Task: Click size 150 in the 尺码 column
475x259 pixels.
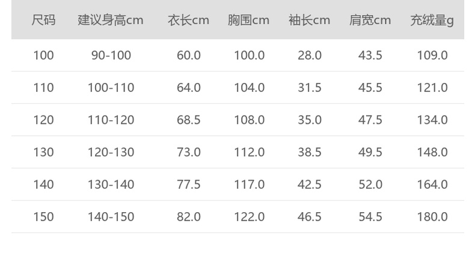Action: (x=43, y=217)
